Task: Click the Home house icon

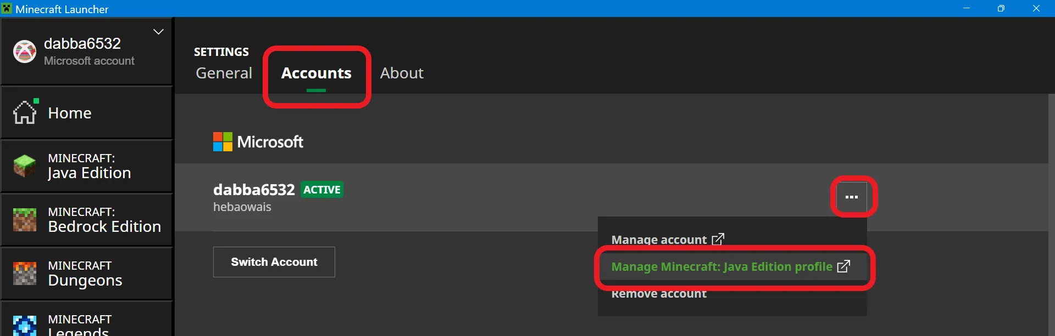Action: pos(25,112)
